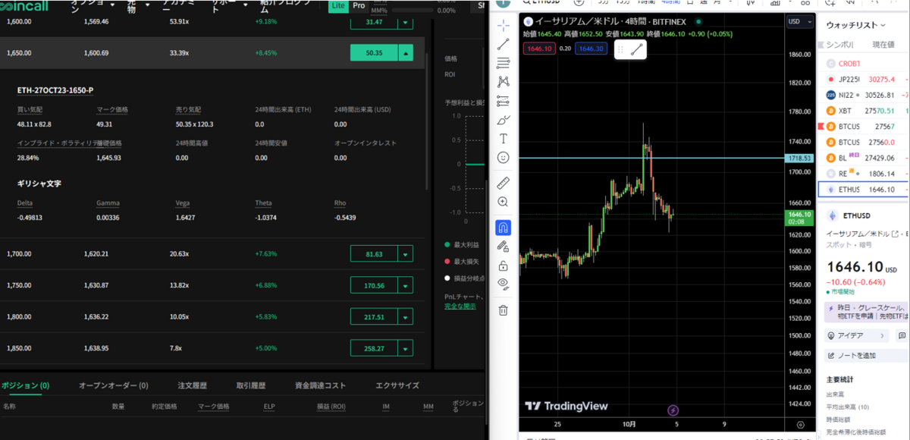Select XBT row in the watchlist
910x440 pixels.
click(x=864, y=111)
